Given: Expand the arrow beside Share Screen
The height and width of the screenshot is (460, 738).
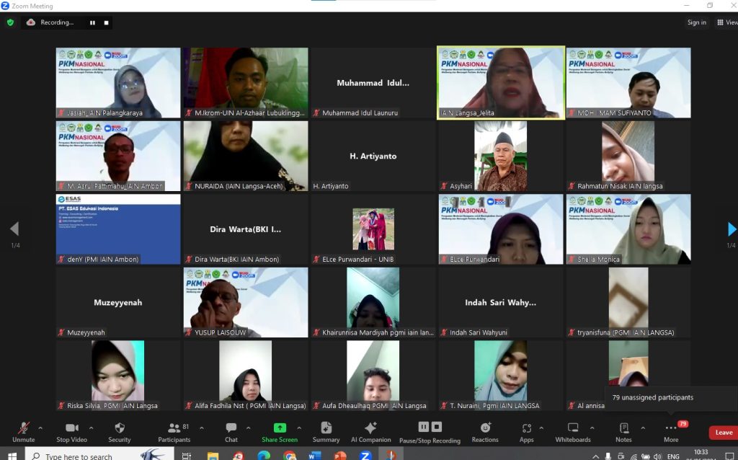Looking at the screenshot, I should [299, 428].
